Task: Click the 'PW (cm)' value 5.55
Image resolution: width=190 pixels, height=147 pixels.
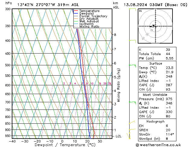Action: tap(169, 58)
